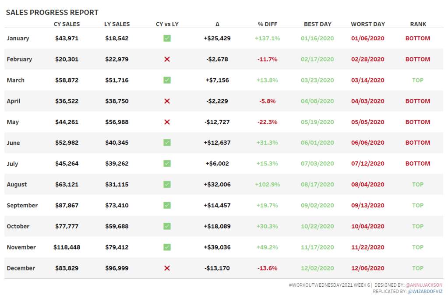Select the September row label
This screenshot has height=299, width=448.
tap(22, 205)
